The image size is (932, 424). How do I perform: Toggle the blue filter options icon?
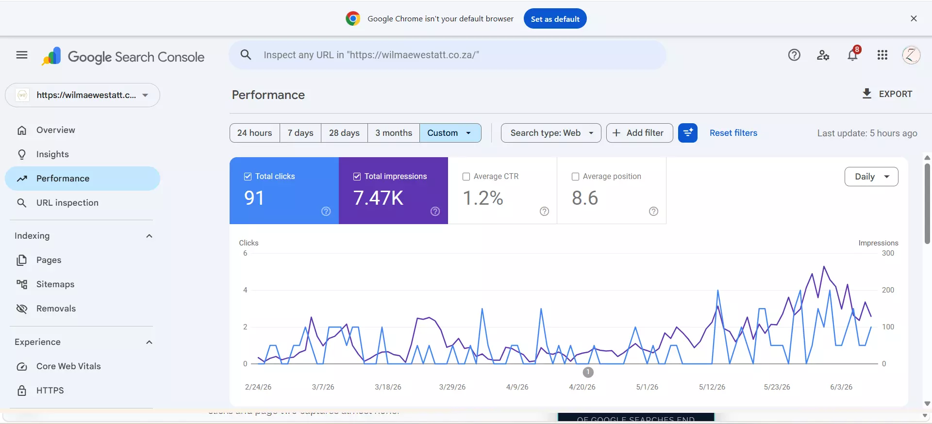tap(688, 133)
